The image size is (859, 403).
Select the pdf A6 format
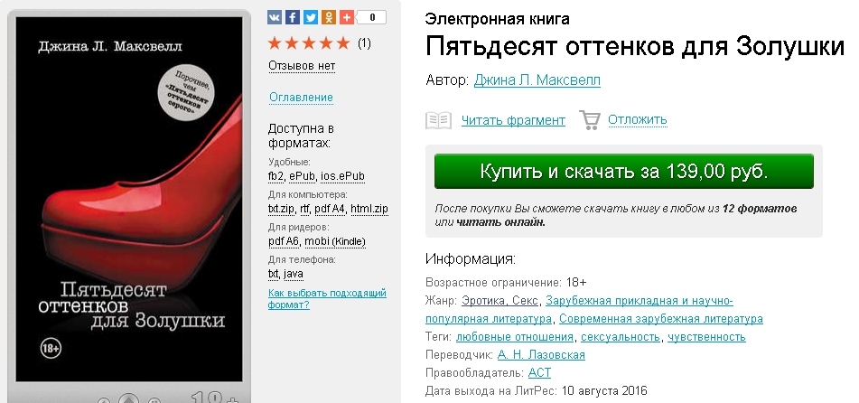tap(284, 241)
